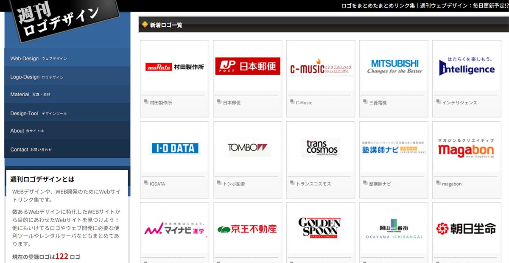Click the small icon beside トンボ鉛筆 caption
Screen dimensions: 509x263
click(x=219, y=183)
